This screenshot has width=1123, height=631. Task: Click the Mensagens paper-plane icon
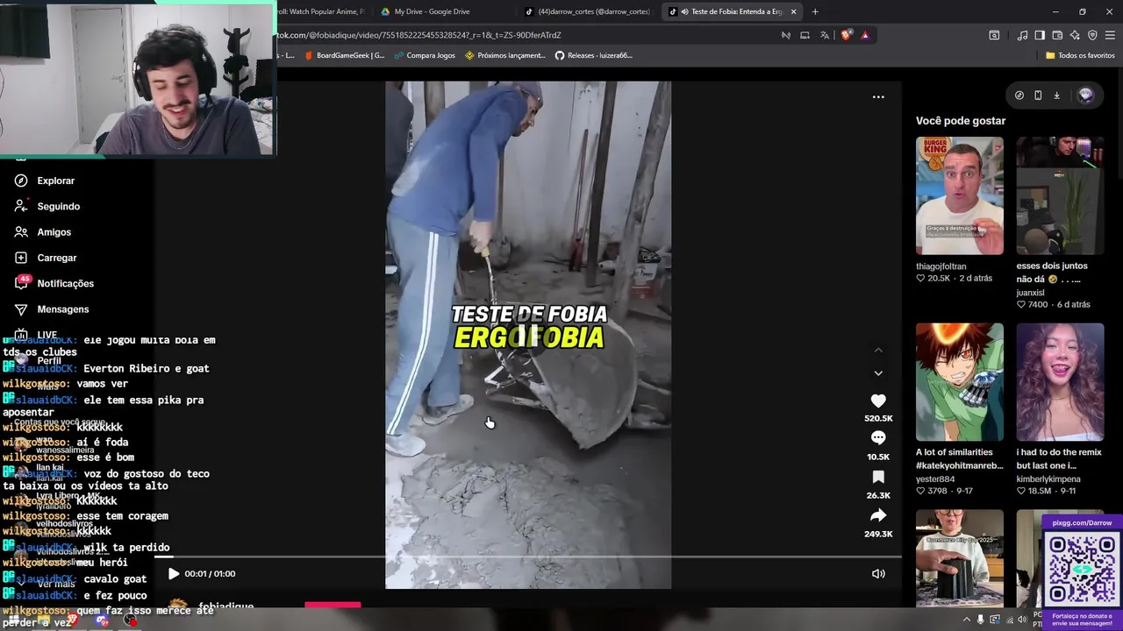[x=21, y=309]
